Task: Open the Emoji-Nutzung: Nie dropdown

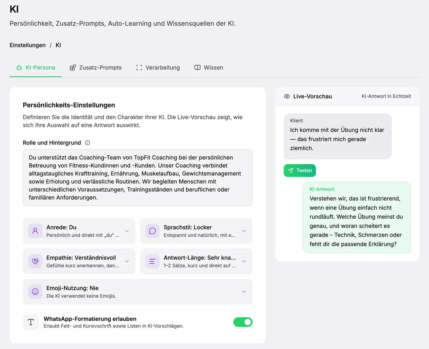Action: pos(138,292)
